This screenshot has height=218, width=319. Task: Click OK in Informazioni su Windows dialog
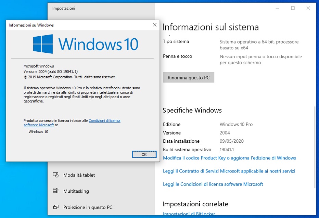[x=144, y=154]
